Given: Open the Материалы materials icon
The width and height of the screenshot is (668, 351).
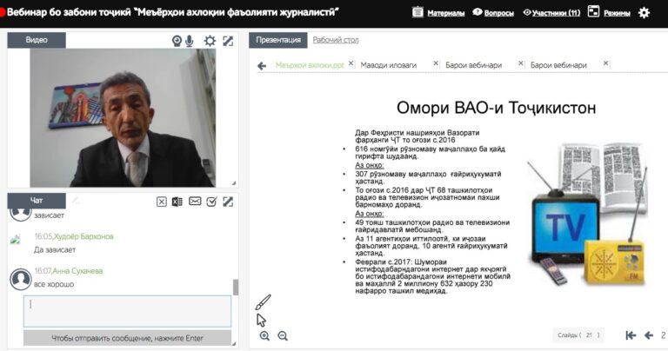Looking at the screenshot, I should tap(417, 12).
